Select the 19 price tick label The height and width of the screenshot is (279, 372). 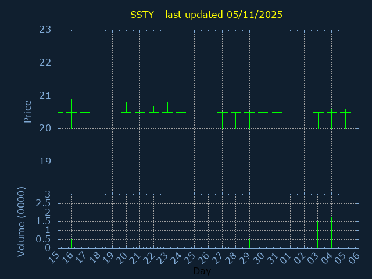(x=45, y=162)
